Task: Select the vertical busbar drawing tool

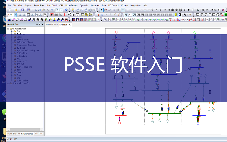Action: [128, 10]
